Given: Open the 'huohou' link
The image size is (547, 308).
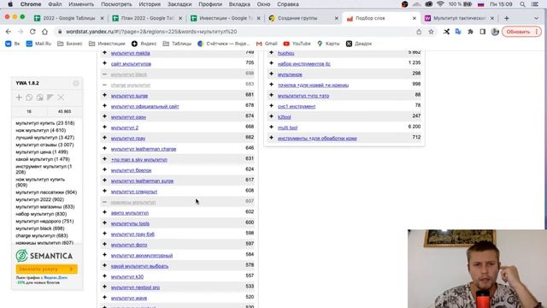Looking at the screenshot, I should tap(285, 53).
